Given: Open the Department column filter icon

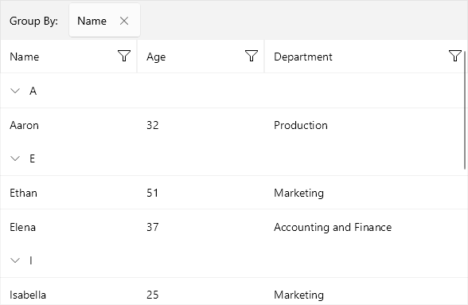Looking at the screenshot, I should pos(455,57).
